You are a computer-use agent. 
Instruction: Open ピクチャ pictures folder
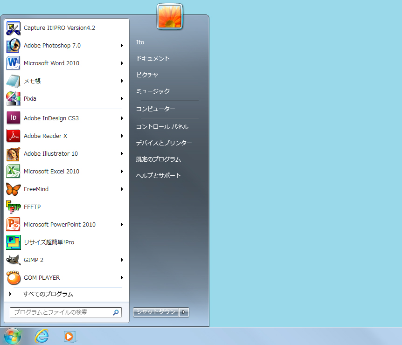click(x=147, y=75)
